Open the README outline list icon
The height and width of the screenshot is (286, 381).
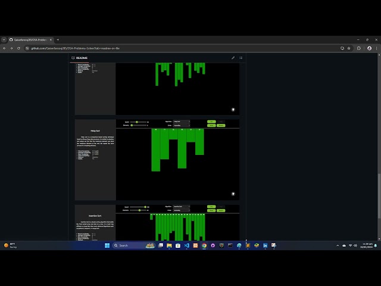click(x=241, y=58)
